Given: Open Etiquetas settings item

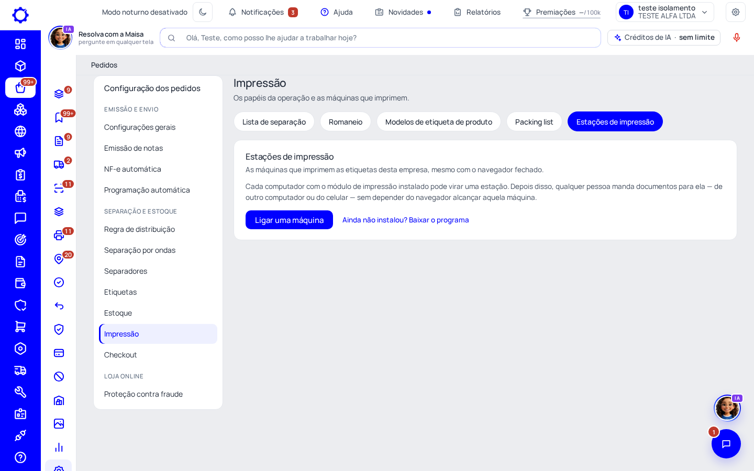Looking at the screenshot, I should coord(158,292).
